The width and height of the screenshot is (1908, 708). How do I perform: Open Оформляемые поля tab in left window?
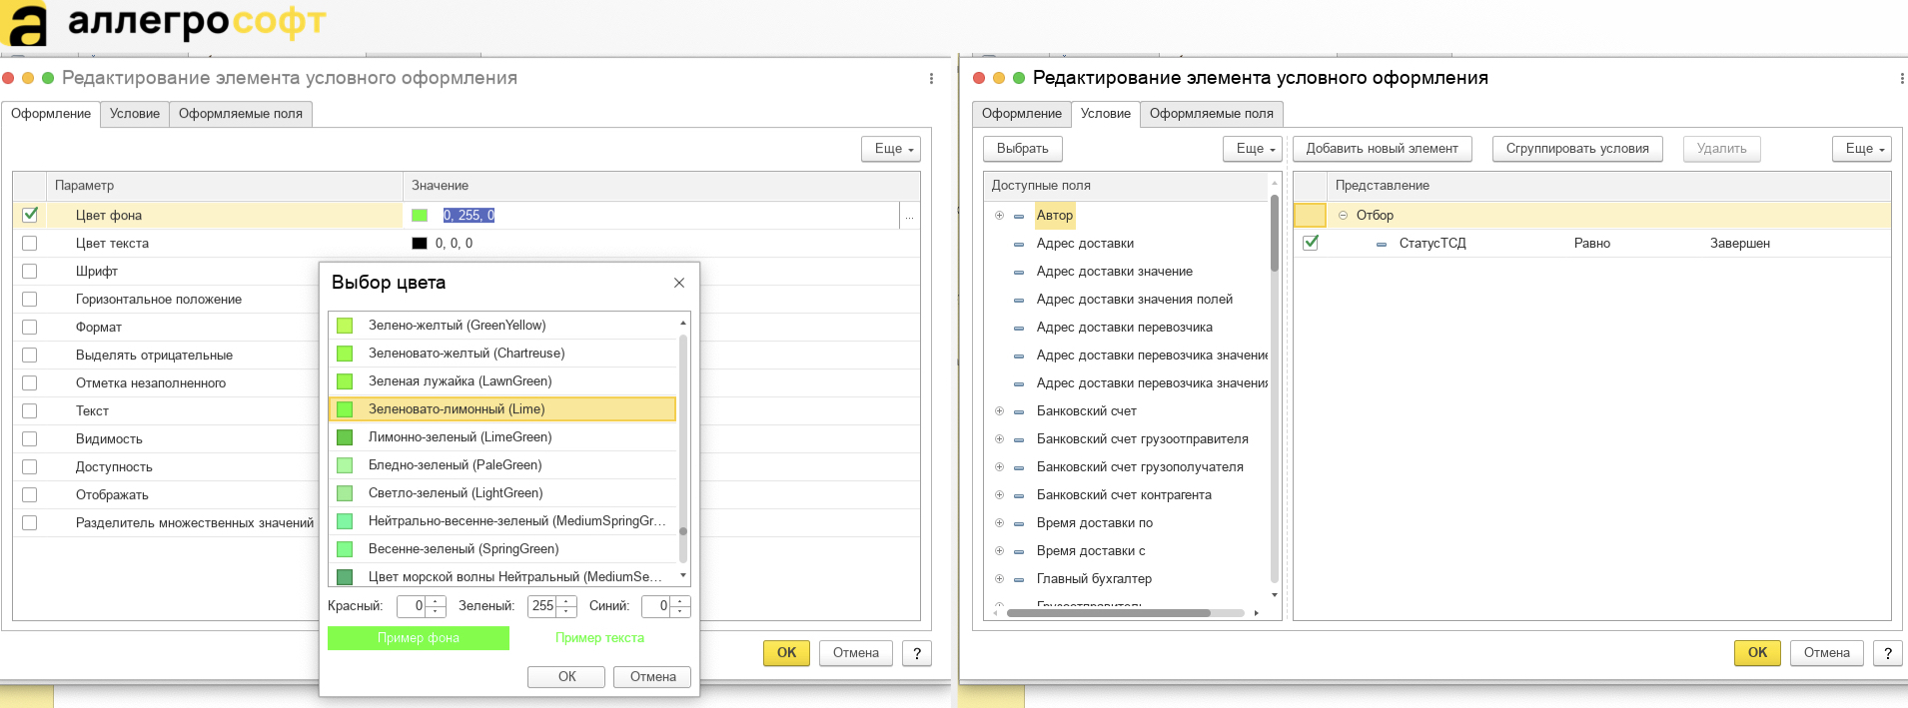241,114
